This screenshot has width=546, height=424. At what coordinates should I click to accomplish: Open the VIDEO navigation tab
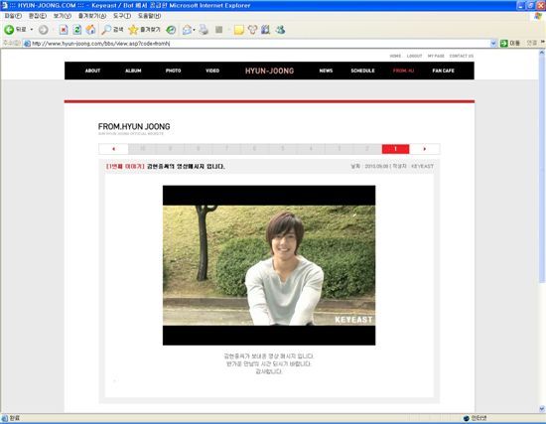[x=212, y=71]
